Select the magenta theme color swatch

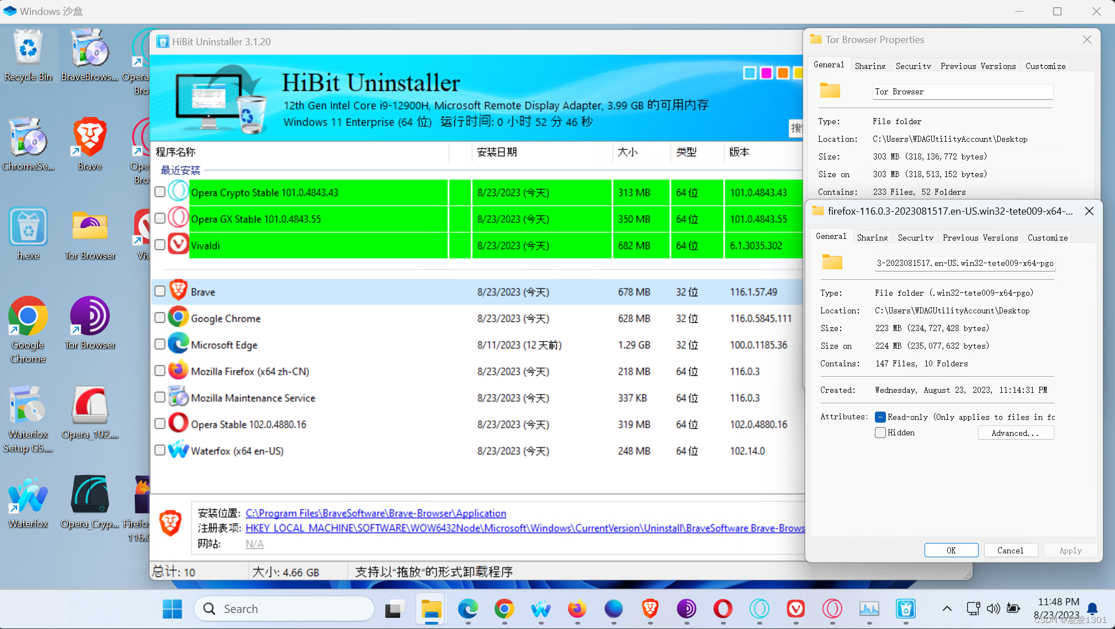coord(766,73)
